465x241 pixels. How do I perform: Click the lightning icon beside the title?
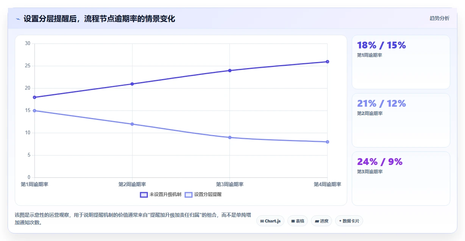click(x=18, y=19)
